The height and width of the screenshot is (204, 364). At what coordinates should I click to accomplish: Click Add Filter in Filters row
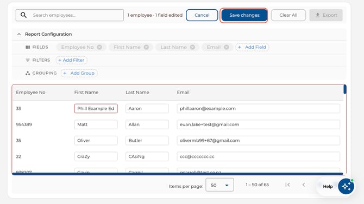pos(72,60)
